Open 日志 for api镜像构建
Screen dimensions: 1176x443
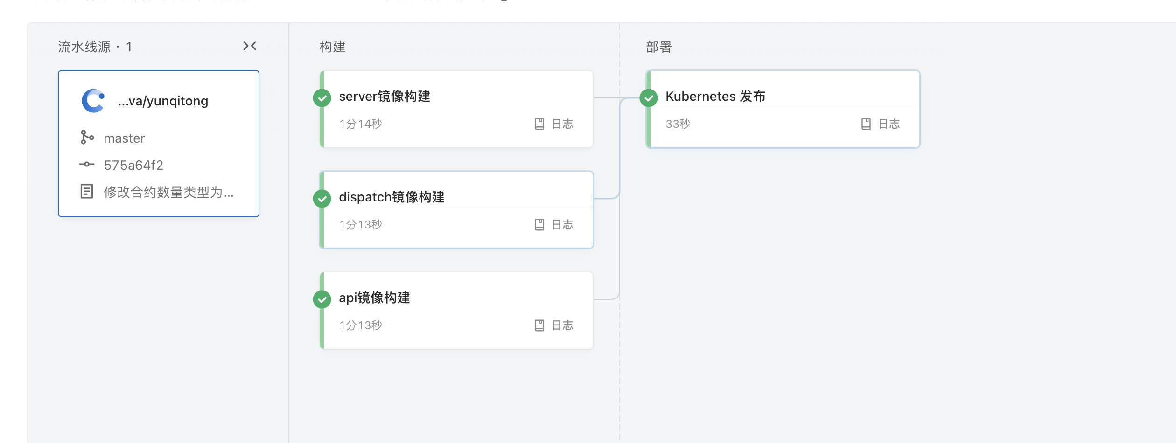[554, 325]
